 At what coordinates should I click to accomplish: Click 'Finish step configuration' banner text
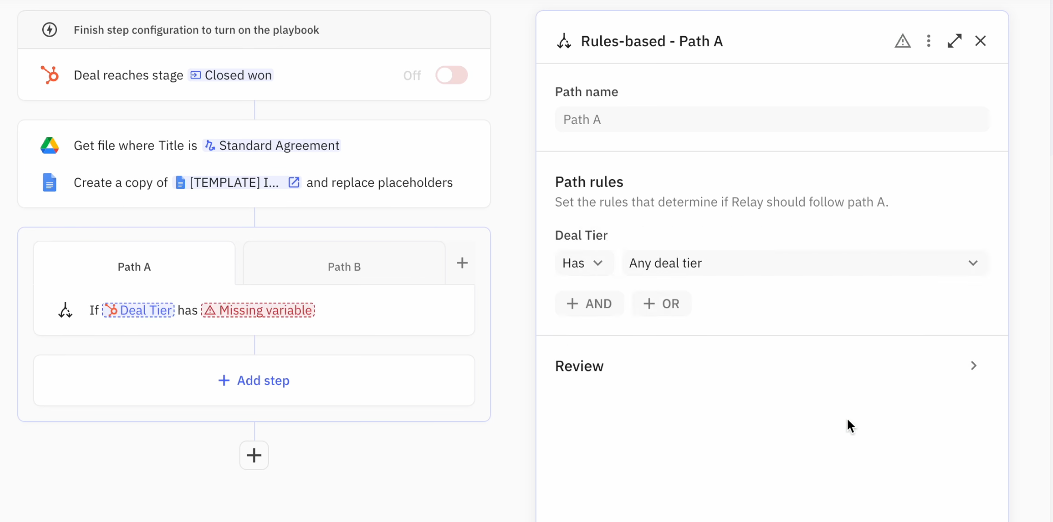pyautogui.click(x=196, y=30)
